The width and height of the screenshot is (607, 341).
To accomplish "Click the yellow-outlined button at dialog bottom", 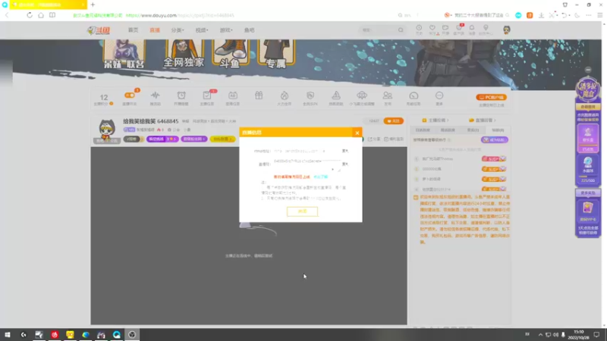I will pos(302,211).
